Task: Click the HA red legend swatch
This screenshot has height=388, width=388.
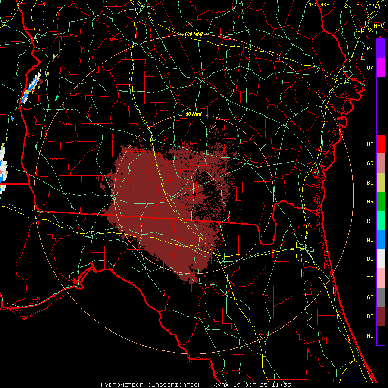Action: (381, 144)
